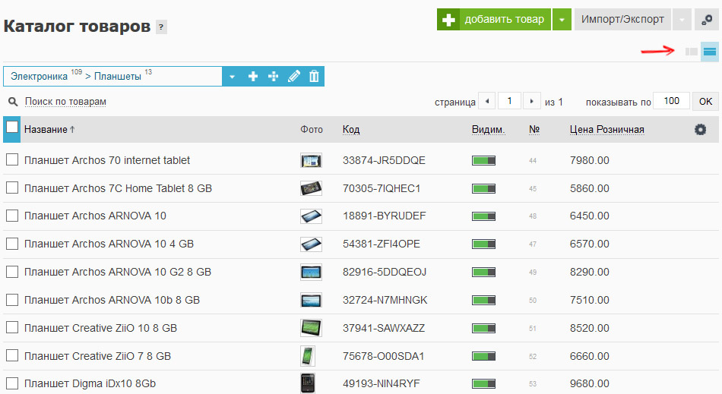This screenshot has width=722, height=394.
Task: Add a new category with plus icon
Action: point(253,77)
